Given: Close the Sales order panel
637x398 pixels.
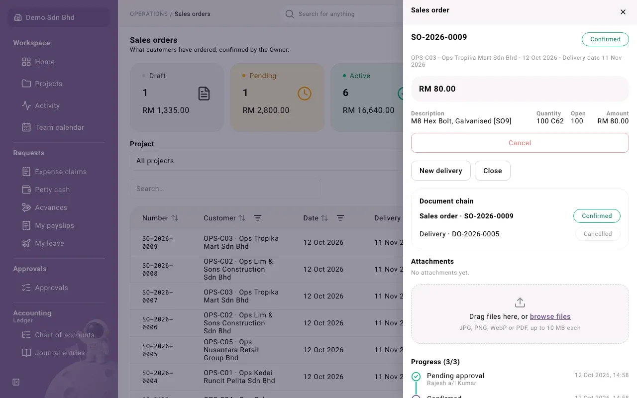Looking at the screenshot, I should pyautogui.click(x=623, y=12).
